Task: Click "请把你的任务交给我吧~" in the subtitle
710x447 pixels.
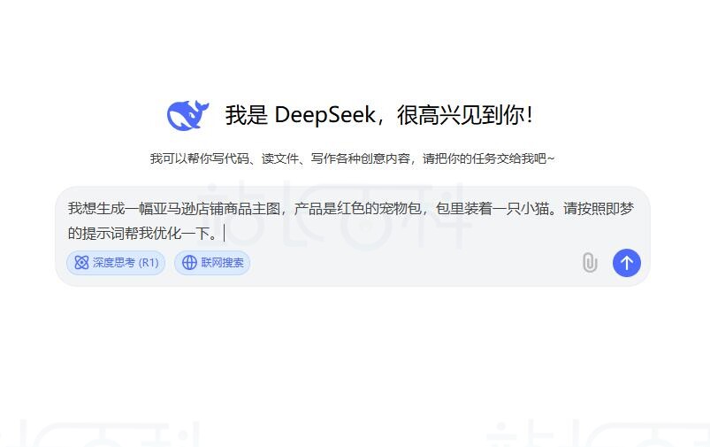Action: click(x=489, y=158)
